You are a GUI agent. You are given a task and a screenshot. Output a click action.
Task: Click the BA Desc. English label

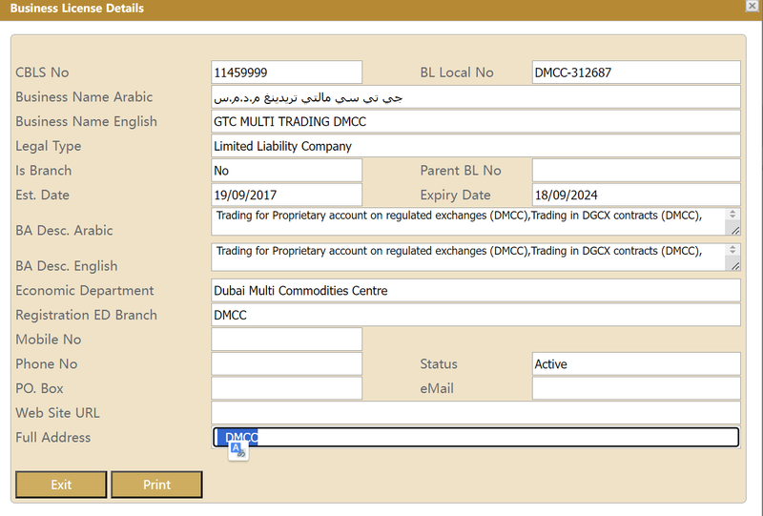tap(67, 266)
